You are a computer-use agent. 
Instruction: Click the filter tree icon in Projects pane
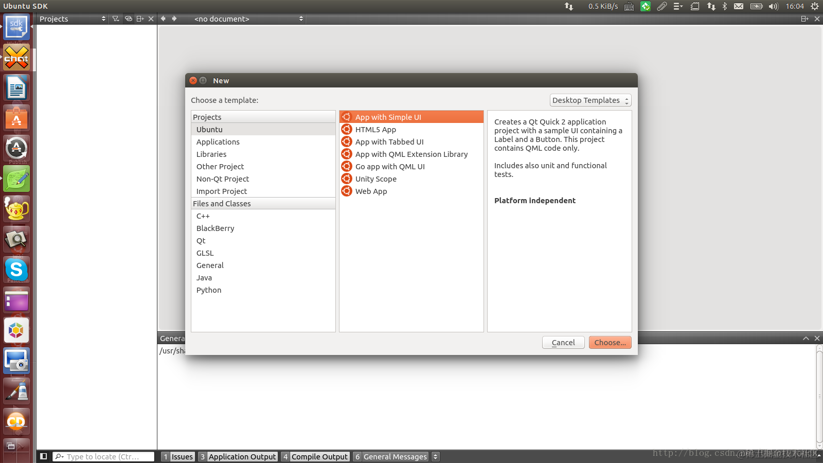(116, 19)
